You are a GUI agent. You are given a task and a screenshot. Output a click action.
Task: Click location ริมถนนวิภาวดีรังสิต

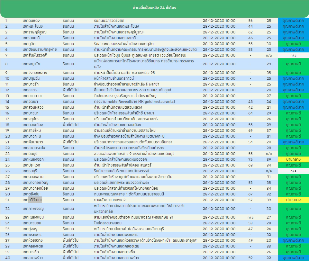click(x=109, y=21)
